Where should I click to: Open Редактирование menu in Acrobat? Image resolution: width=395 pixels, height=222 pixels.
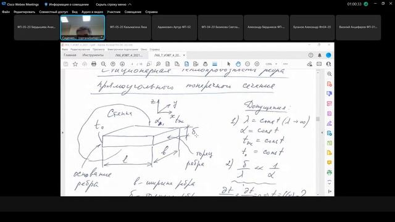(x=80, y=49)
